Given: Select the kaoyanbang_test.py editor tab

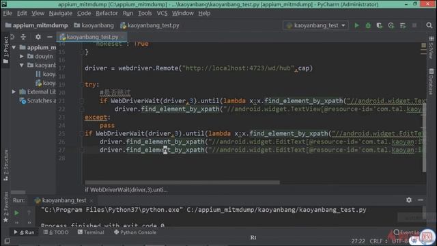Looking at the screenshot, I should pos(92,37).
